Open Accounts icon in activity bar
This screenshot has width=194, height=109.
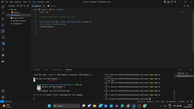point(3,91)
